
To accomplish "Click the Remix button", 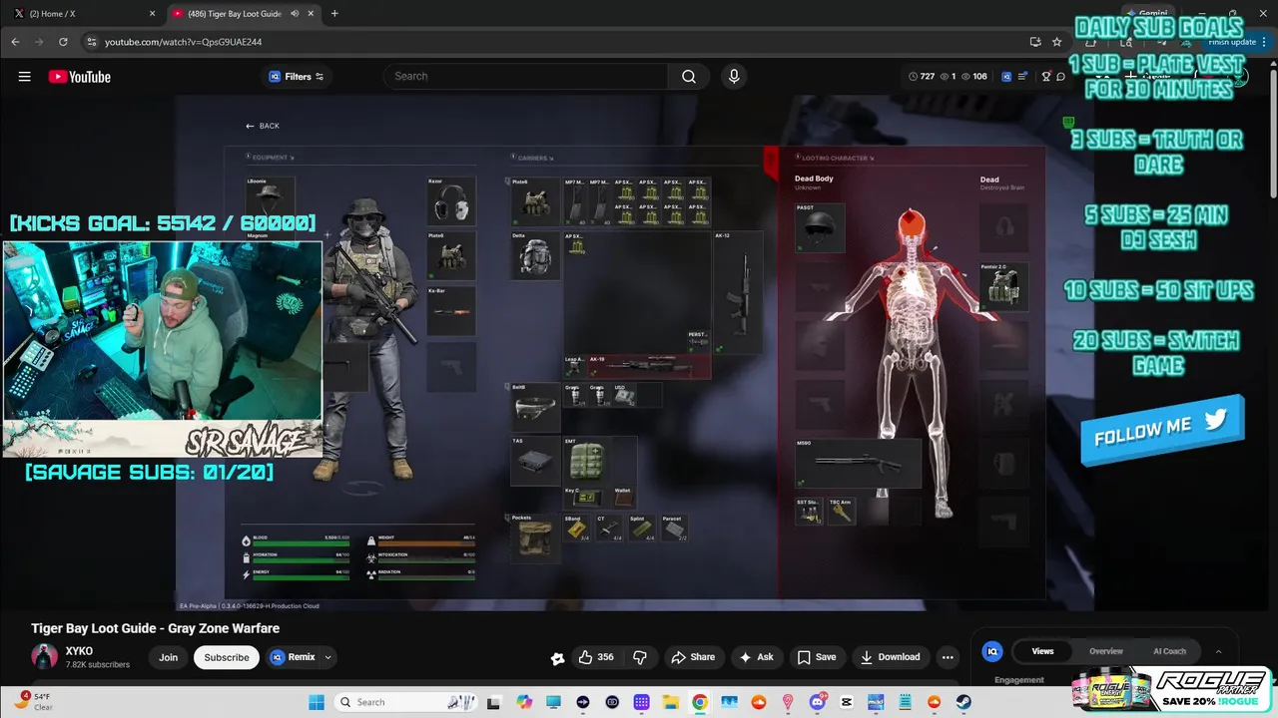I will tap(292, 657).
